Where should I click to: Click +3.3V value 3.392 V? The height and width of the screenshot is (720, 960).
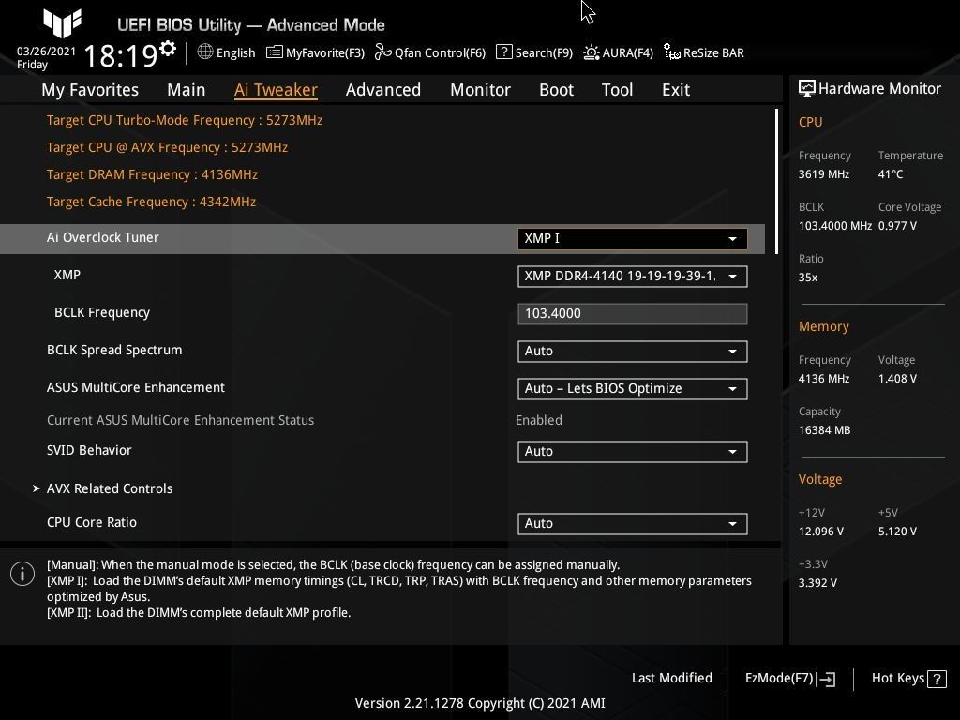[817, 582]
